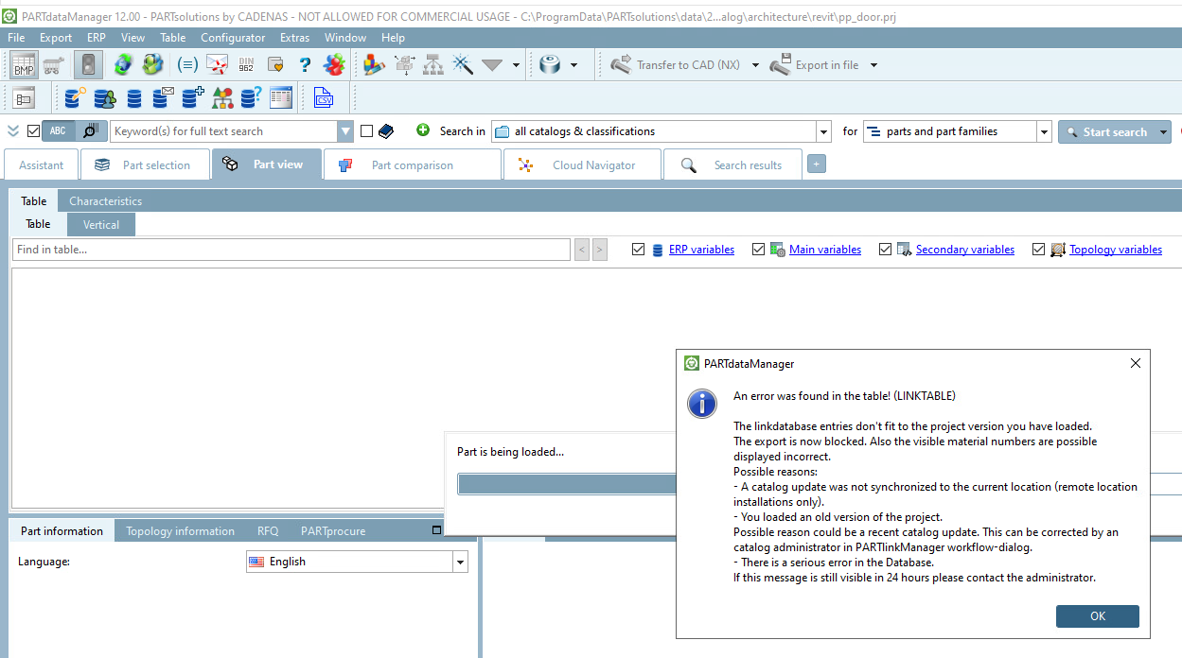Click the metal cylinder part icon
This screenshot has height=658, width=1182.
pos(551,65)
